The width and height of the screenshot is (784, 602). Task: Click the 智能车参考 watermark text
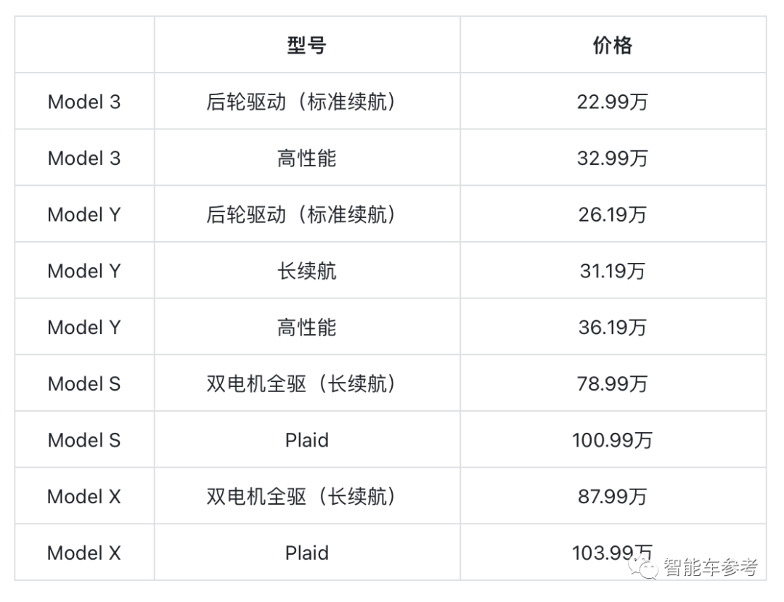711,567
